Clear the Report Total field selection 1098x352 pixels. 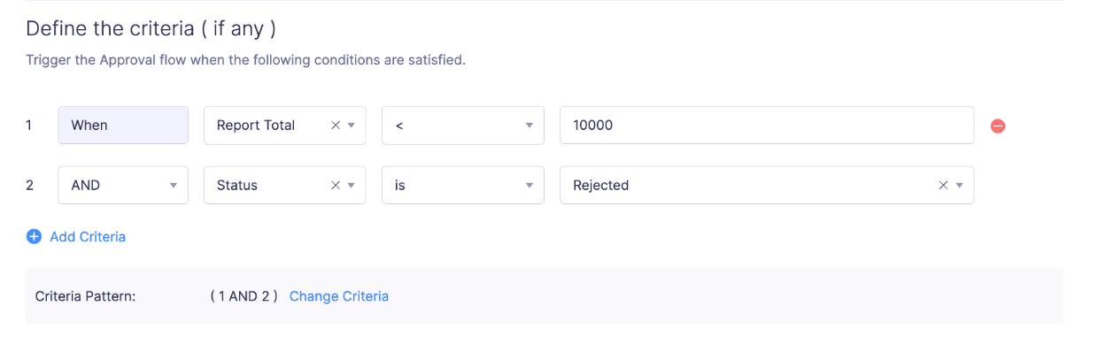click(x=336, y=126)
